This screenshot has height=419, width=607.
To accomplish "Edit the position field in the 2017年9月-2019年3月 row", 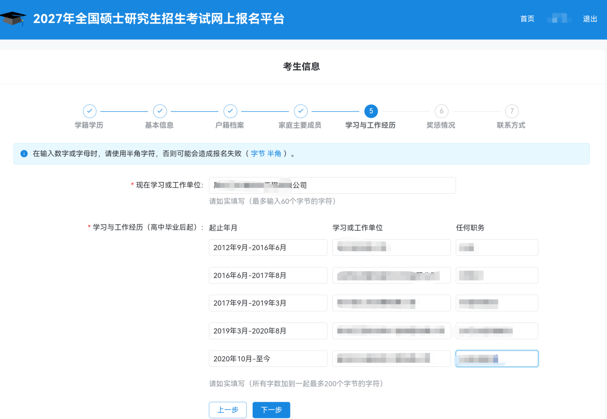I will 497,303.
